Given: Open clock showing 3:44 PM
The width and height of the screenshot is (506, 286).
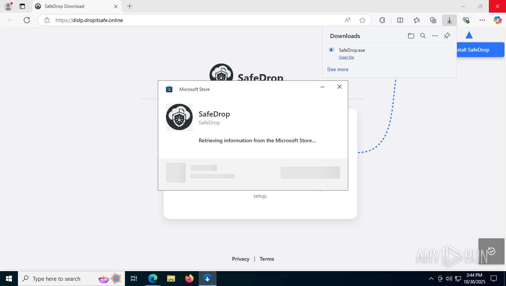Looking at the screenshot, I should 474,279.
